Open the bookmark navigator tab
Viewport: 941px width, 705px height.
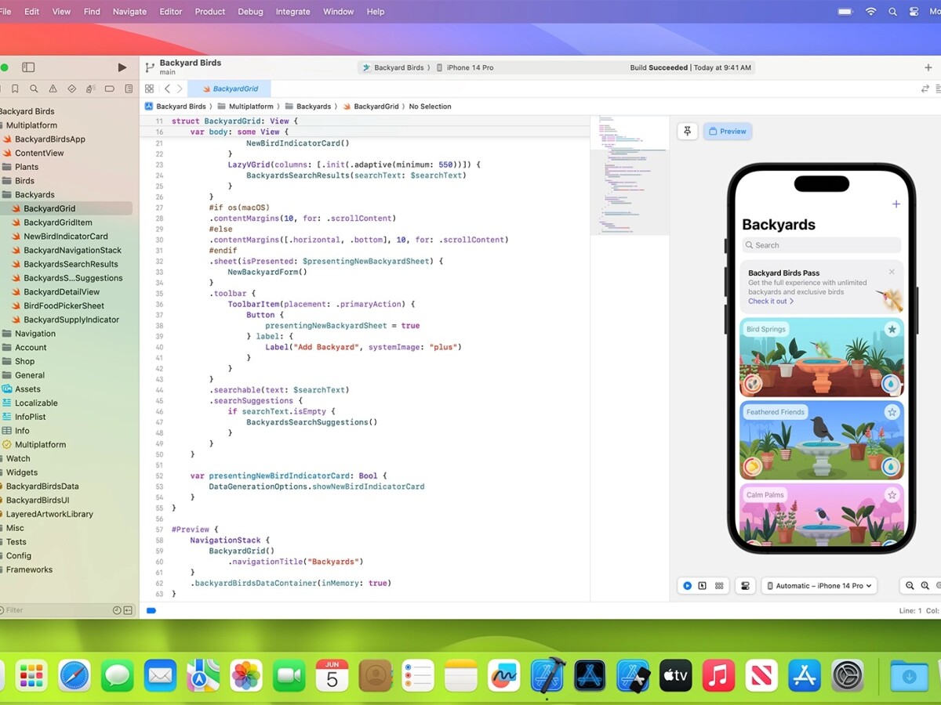[15, 89]
